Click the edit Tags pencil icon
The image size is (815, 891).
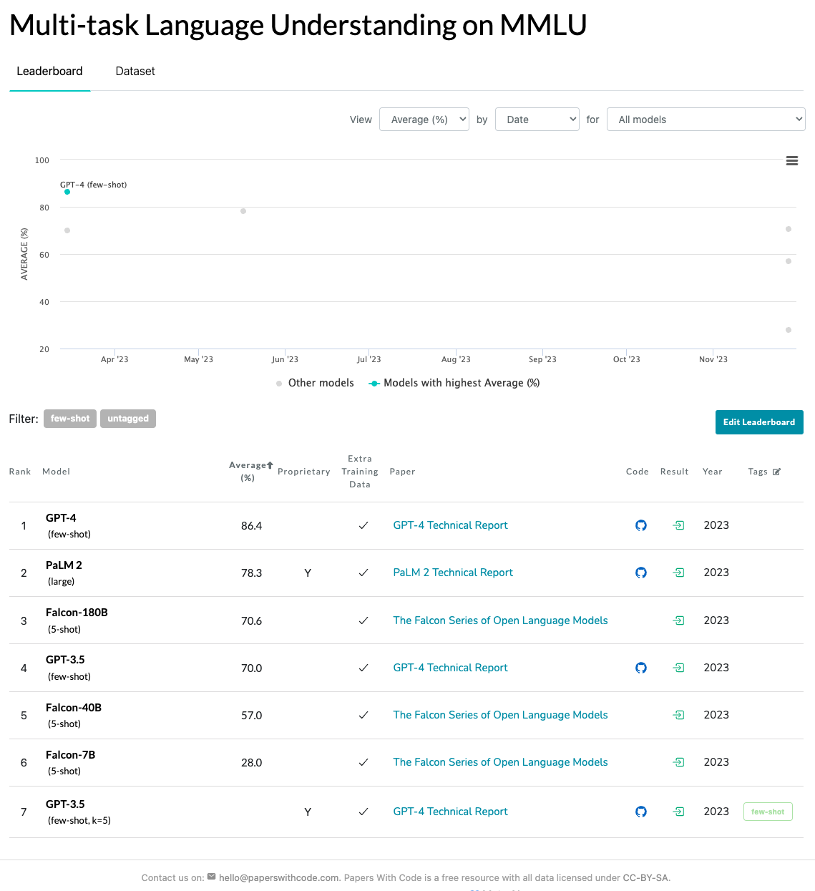776,472
